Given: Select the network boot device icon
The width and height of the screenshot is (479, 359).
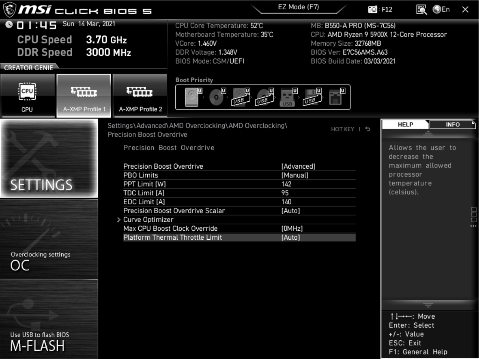Looking at the screenshot, I should [337, 97].
